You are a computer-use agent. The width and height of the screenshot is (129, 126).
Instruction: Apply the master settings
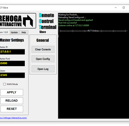point(12,92)
